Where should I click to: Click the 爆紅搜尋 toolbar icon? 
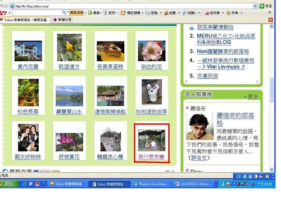pyautogui.click(x=123, y=13)
